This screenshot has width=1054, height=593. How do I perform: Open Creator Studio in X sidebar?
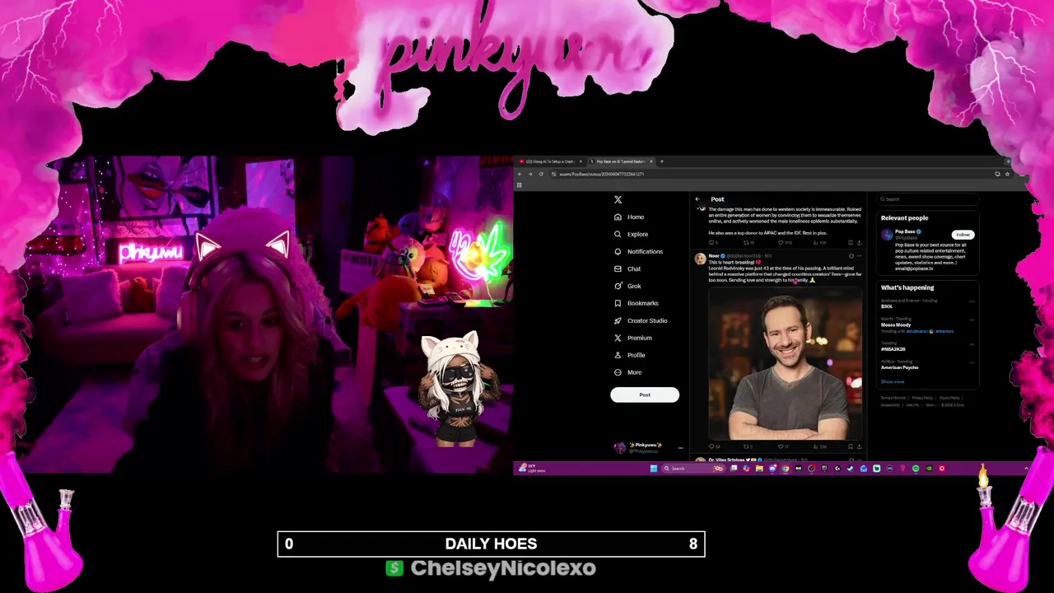pyautogui.click(x=641, y=320)
